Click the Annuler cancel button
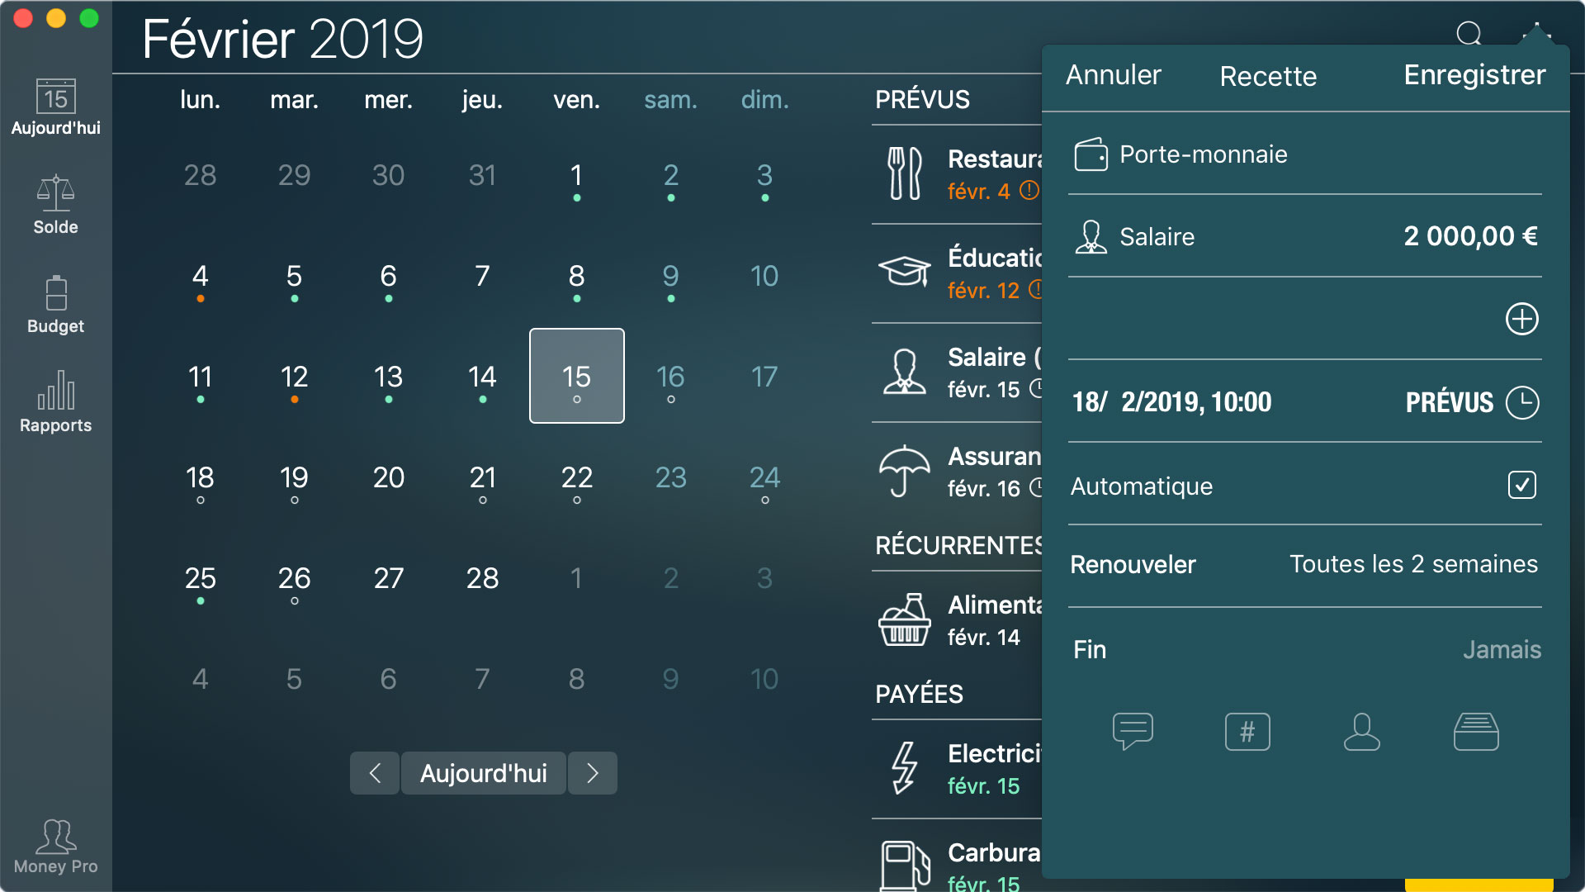The width and height of the screenshot is (1585, 892). click(1113, 75)
